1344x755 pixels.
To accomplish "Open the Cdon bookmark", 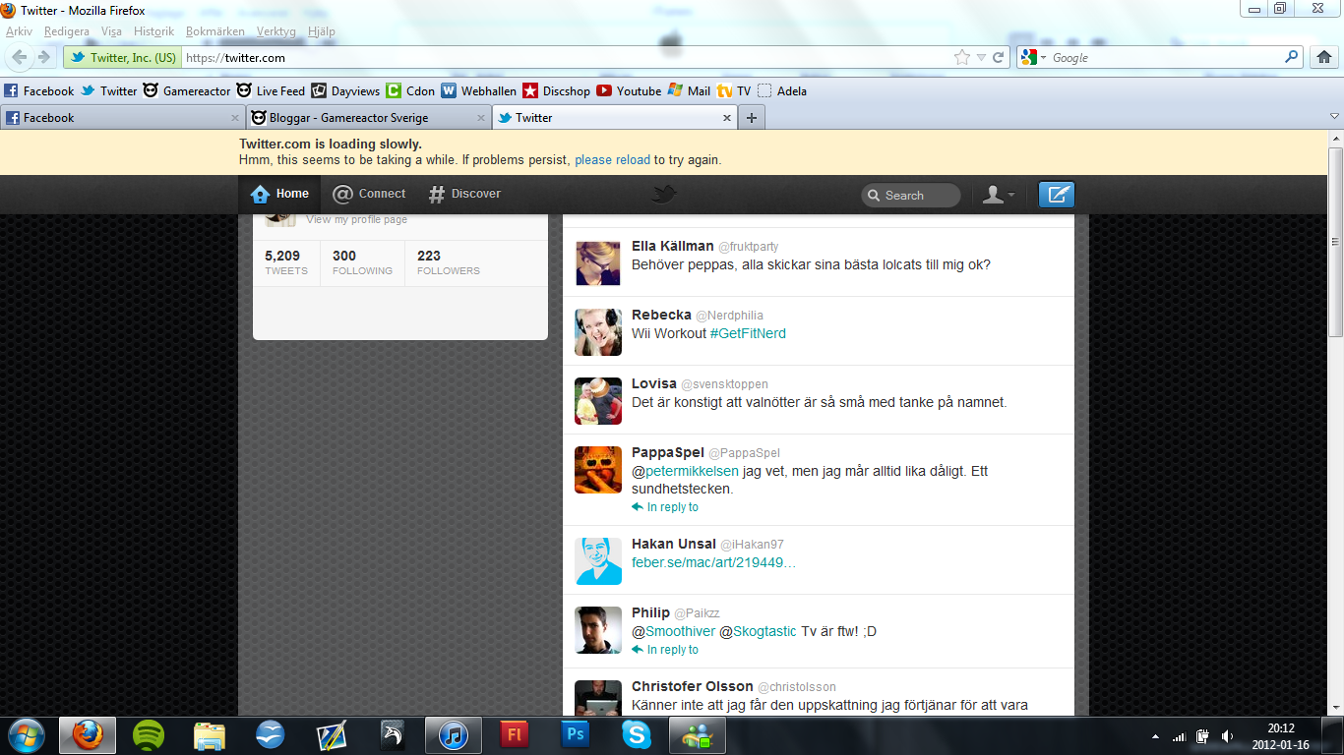I will pos(410,90).
